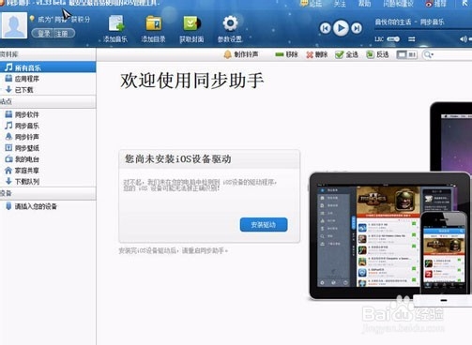Collapse the 资料库 section header
The height and width of the screenshot is (345, 472).
pos(48,54)
